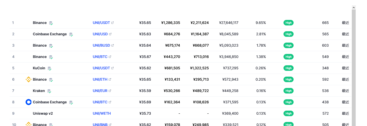Open UNI/BTC pair on Coinbase Exchange row 8
This screenshot has height=126, width=367.
pyautogui.click(x=100, y=102)
